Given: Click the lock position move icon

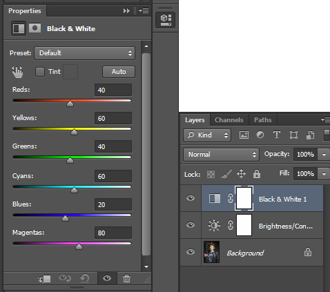Looking at the screenshot, I should click(241, 174).
